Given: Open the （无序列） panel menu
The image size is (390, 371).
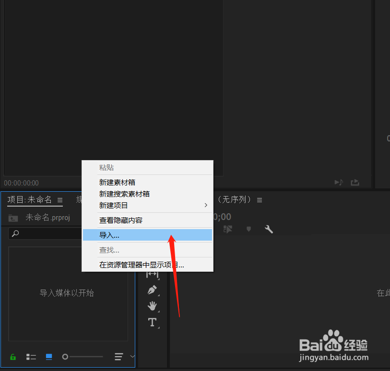Looking at the screenshot, I should pyautogui.click(x=260, y=200).
